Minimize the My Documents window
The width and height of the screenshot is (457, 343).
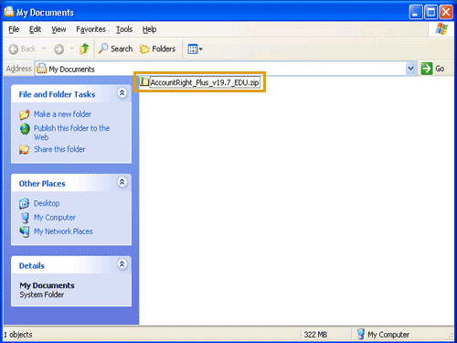pos(416,12)
